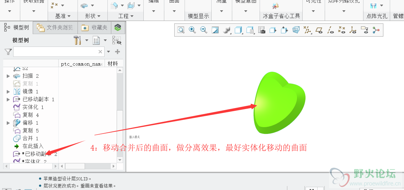Click status message 苹果造型设计层SOLID
Image resolution: width=404 pixels, height=190 pixels.
coord(67,179)
